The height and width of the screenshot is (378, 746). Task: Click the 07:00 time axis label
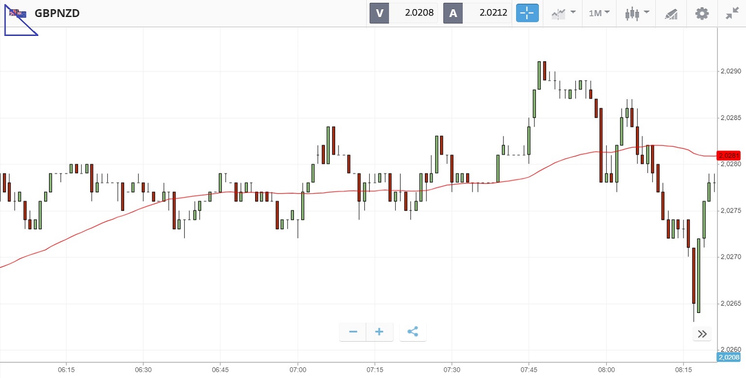[x=297, y=369]
